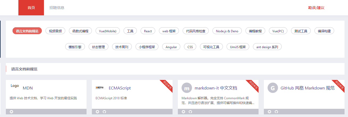Open GitHub Markdown 规范 card home icon
Viewport: 348px width, 117px height.
269,112
